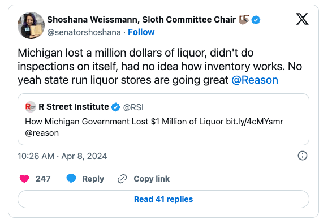The height and width of the screenshot is (224, 332).
Task: Click the blue reply bubble icon
Action: pos(71,179)
